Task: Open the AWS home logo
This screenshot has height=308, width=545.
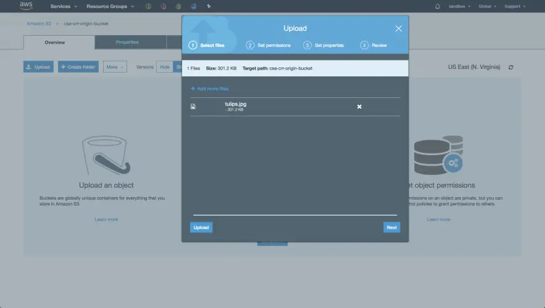Action: click(x=26, y=6)
